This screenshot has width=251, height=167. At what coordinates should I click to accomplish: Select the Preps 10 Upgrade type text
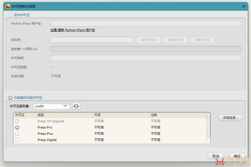51,121
